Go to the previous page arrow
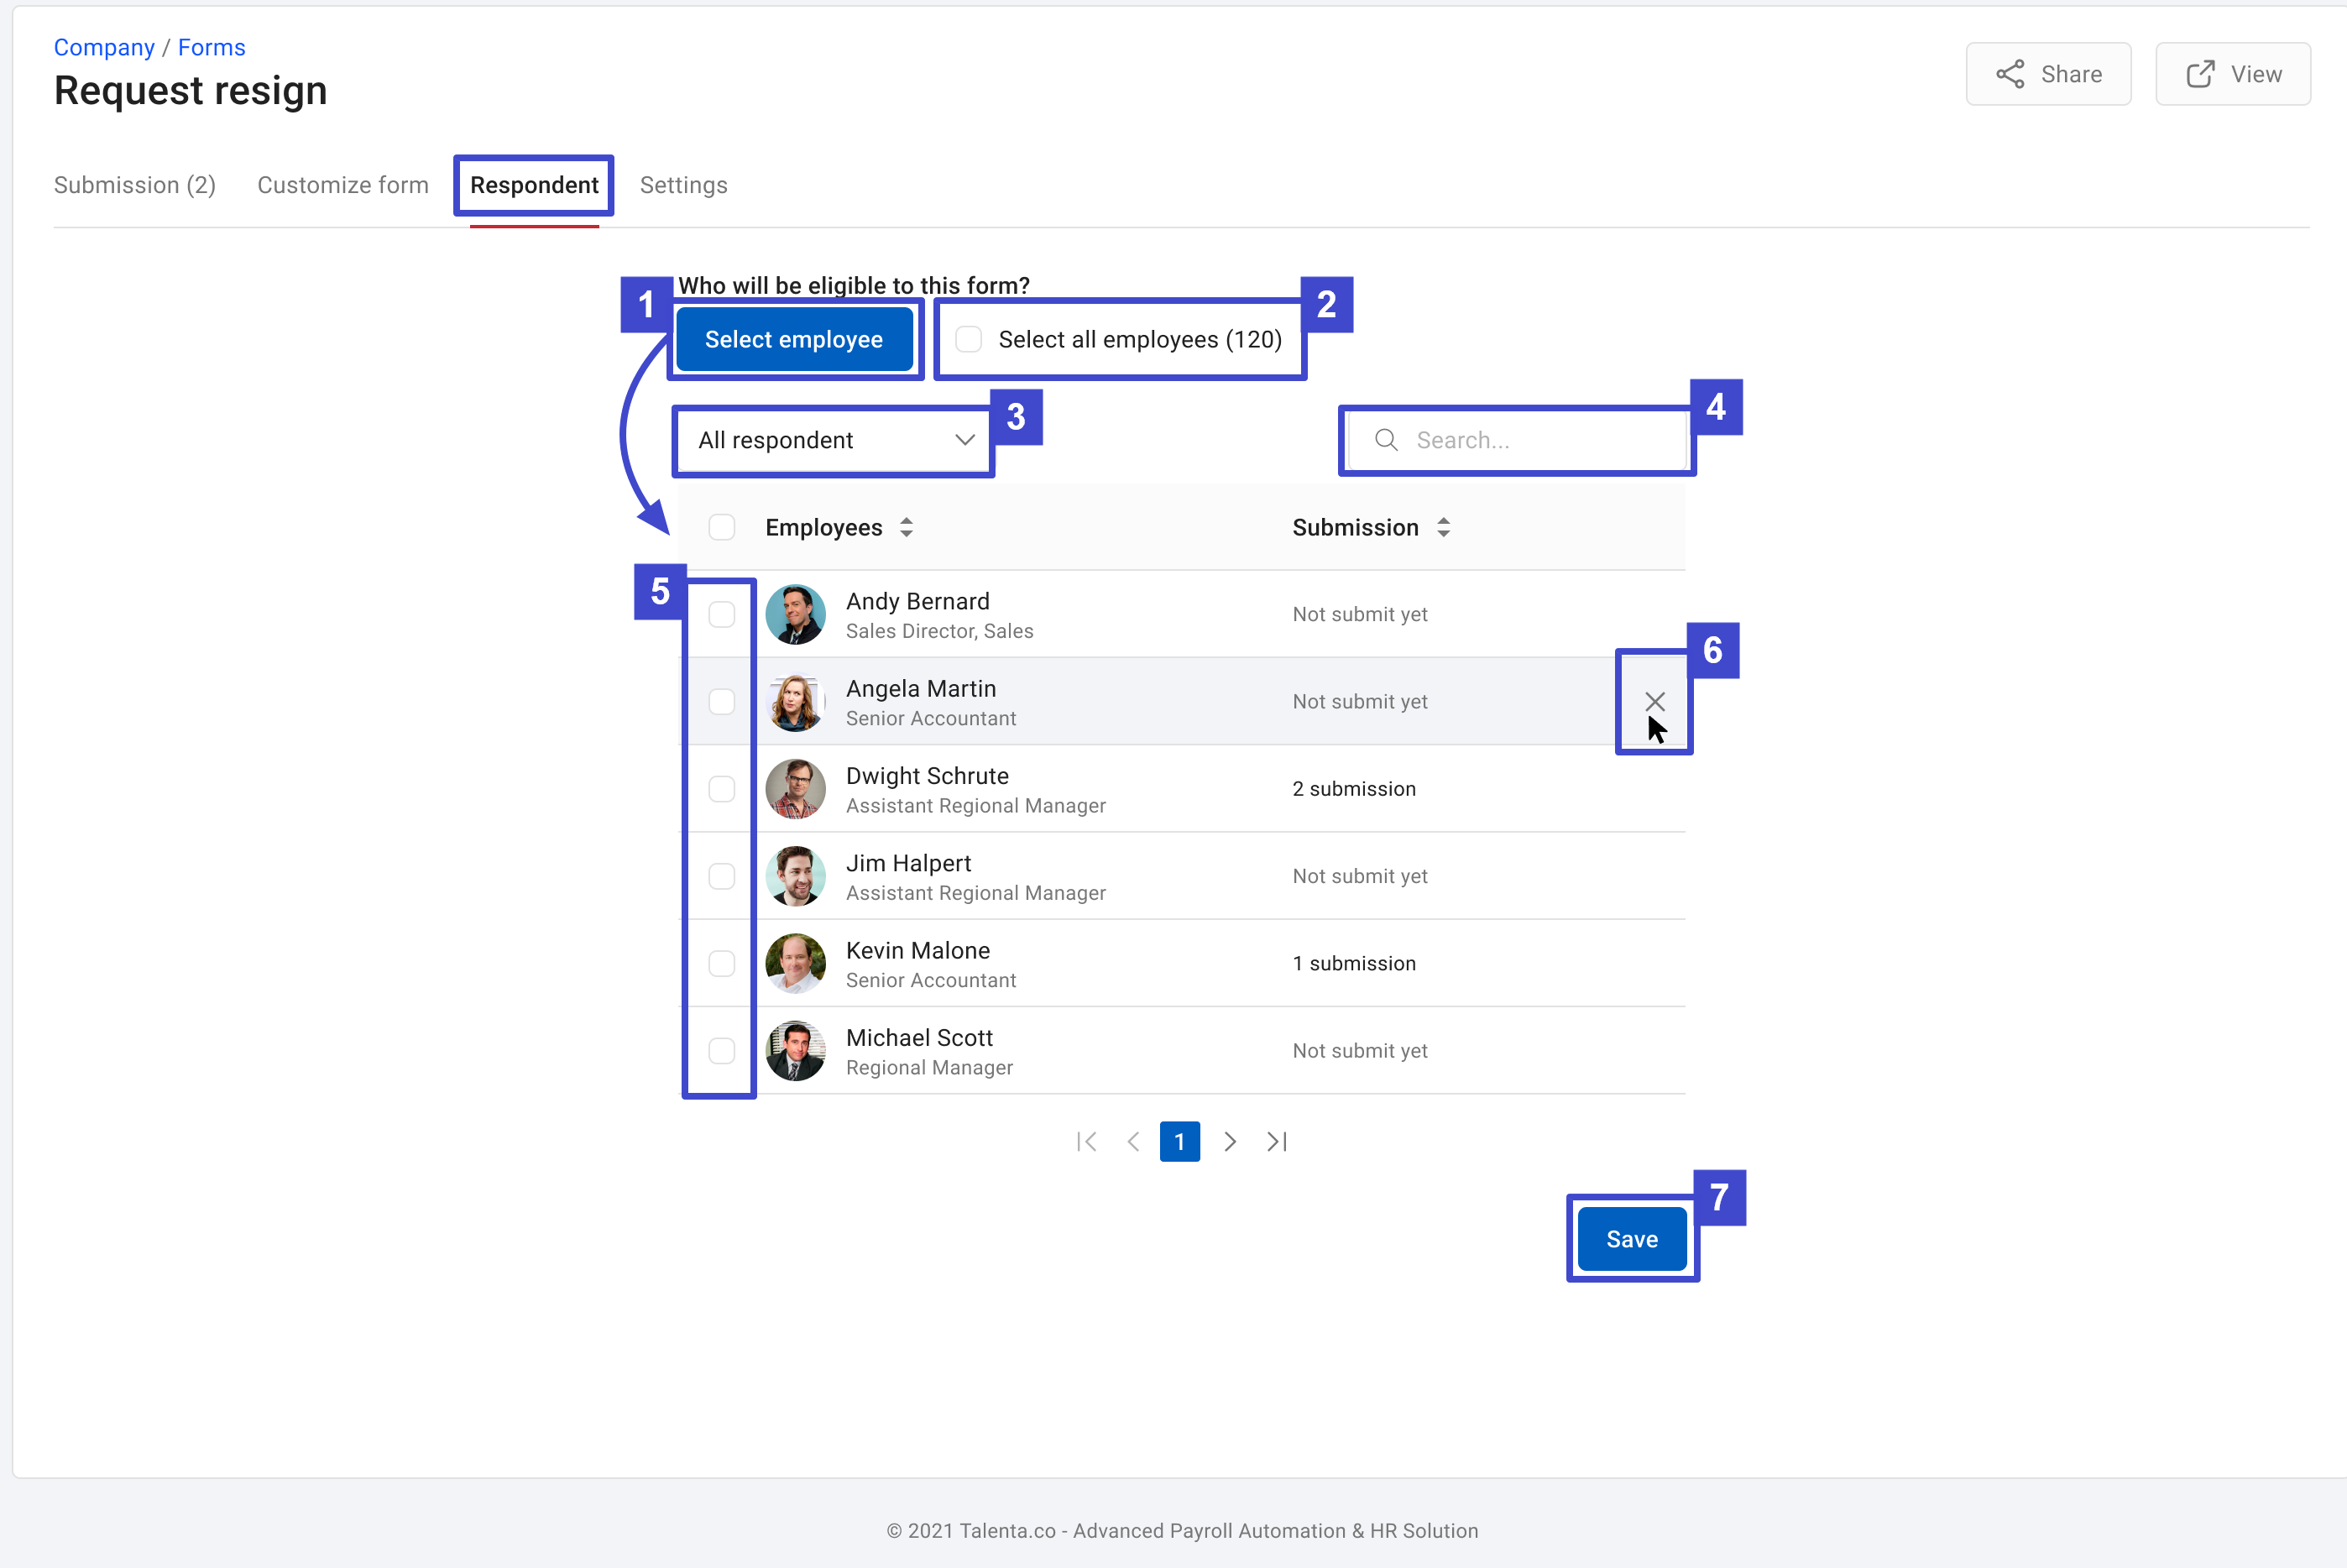This screenshot has height=1568, width=2347. (1133, 1141)
